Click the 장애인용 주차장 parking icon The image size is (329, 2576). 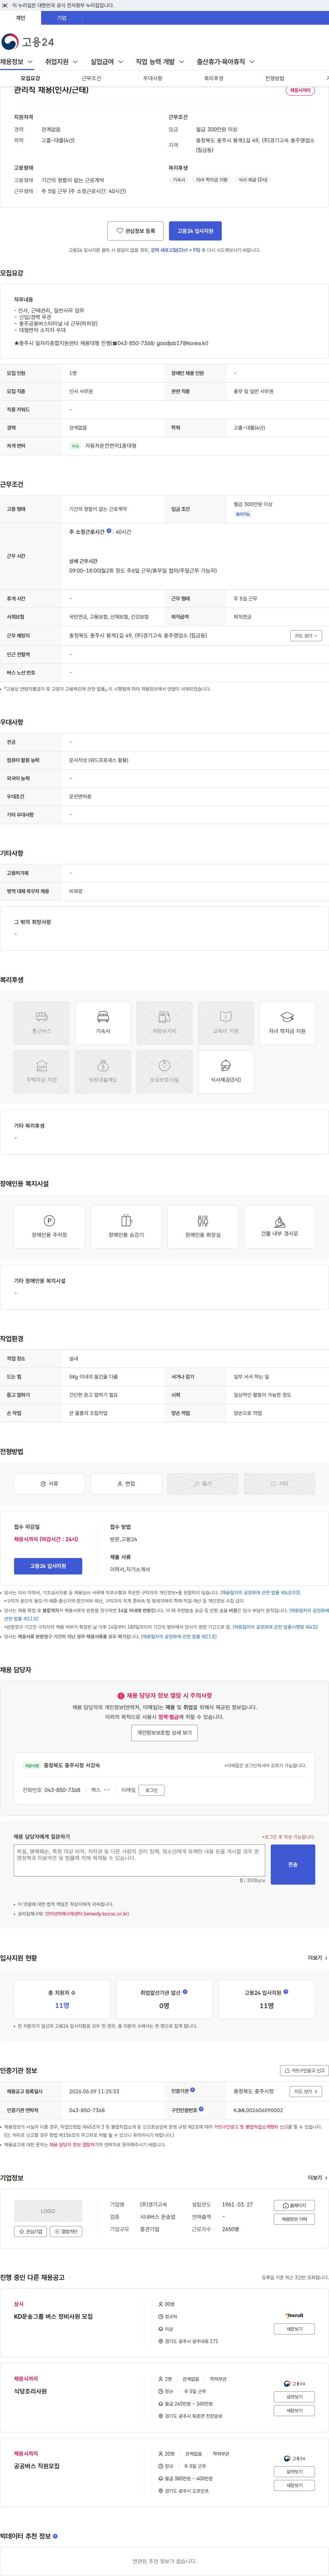(x=49, y=1227)
